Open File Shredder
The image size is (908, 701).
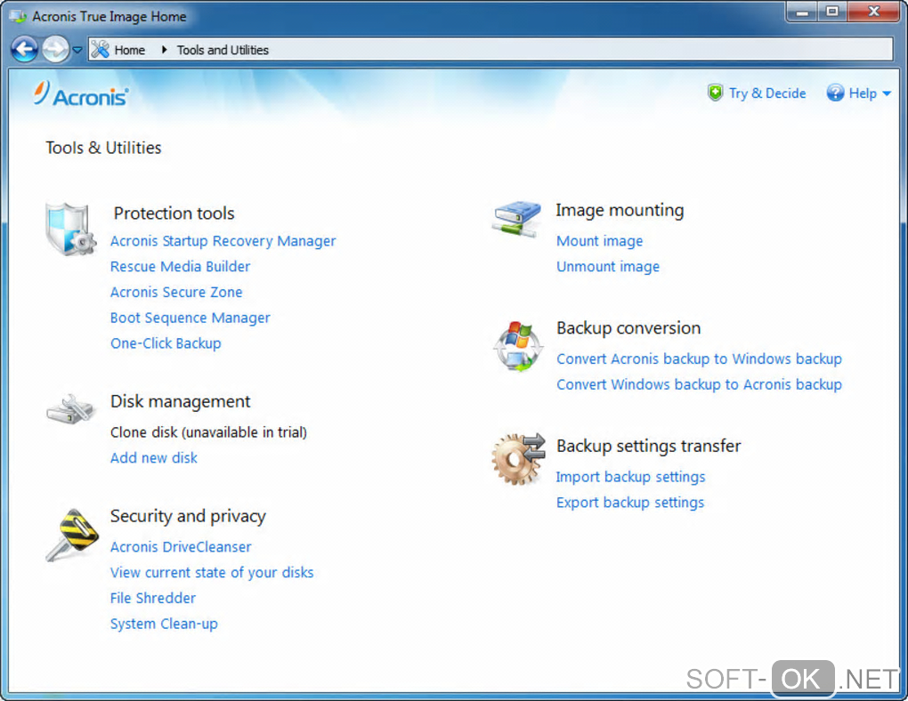point(153,598)
